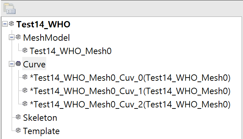
Task: Collapse the MeshModel branch
Action: [11, 37]
